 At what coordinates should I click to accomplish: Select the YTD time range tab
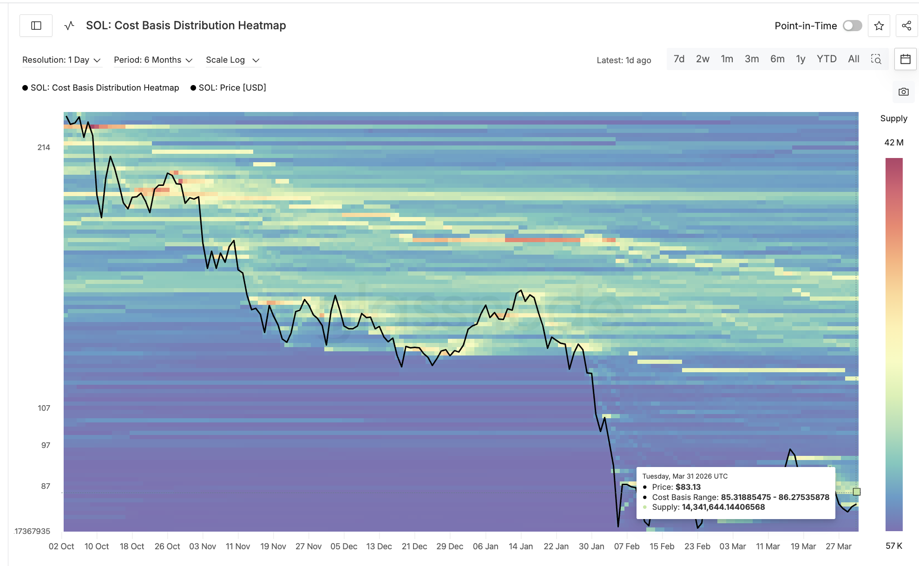827,59
